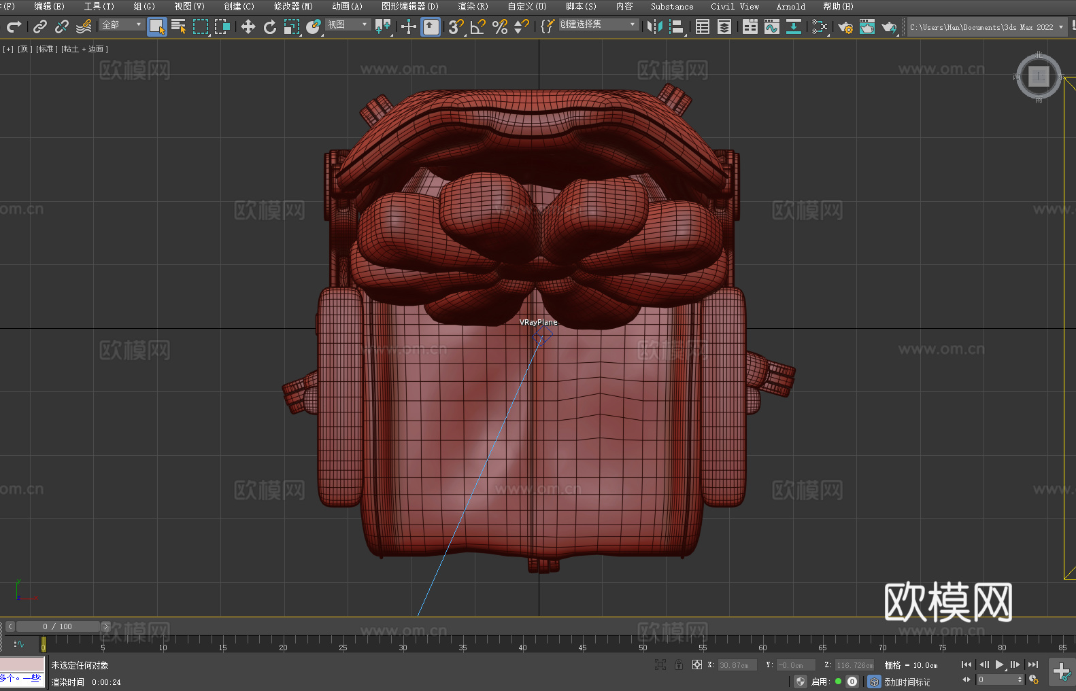The width and height of the screenshot is (1076, 691).
Task: Click frame 50 on the timeline track
Action: 643,643
